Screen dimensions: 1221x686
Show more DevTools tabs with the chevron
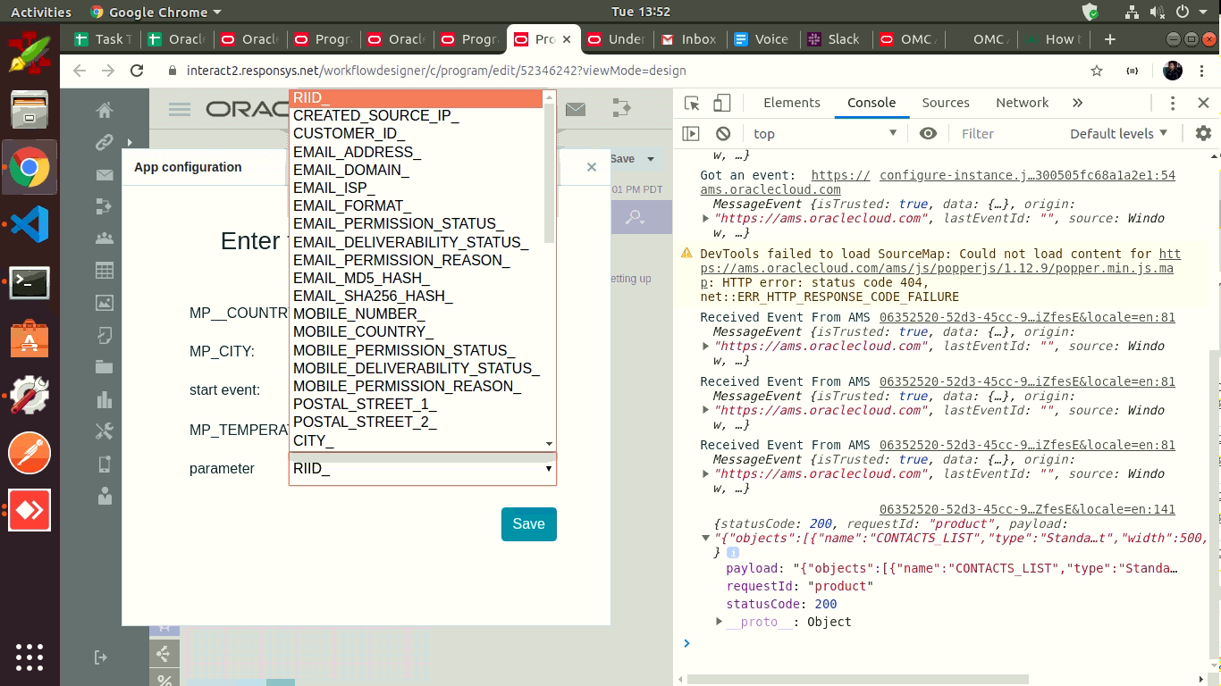[x=1077, y=103]
